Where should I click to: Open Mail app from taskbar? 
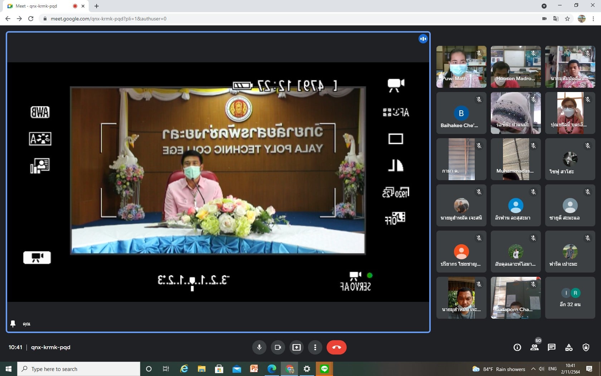coord(236,369)
